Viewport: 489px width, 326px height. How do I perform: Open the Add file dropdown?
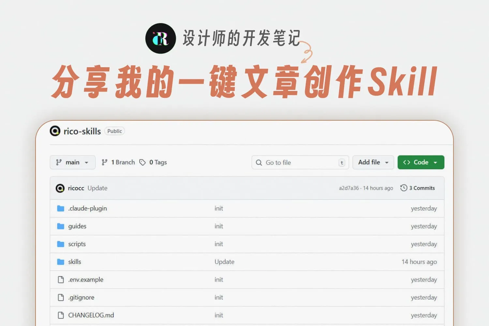[373, 162]
